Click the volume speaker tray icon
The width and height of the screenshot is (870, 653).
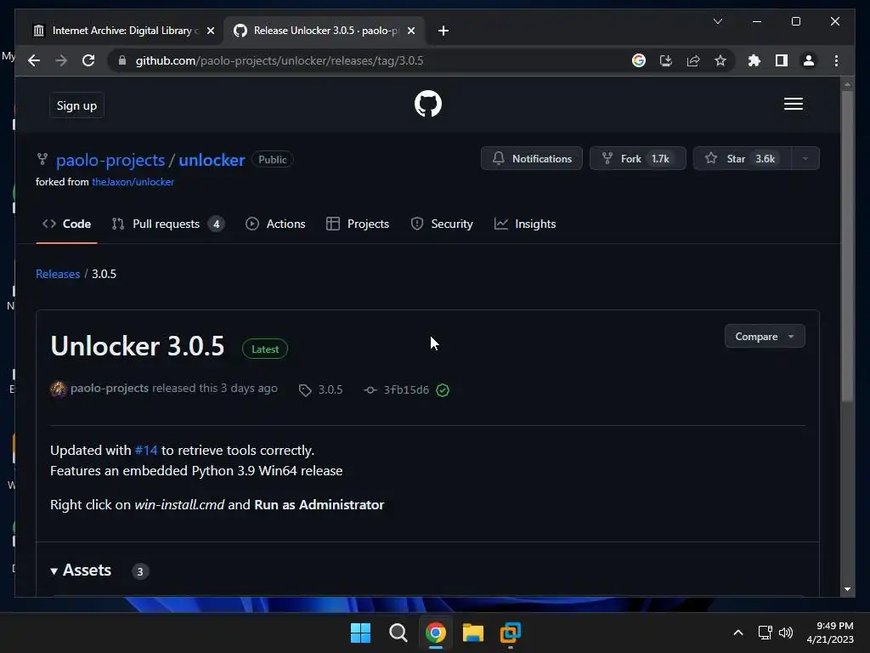pyautogui.click(x=785, y=633)
